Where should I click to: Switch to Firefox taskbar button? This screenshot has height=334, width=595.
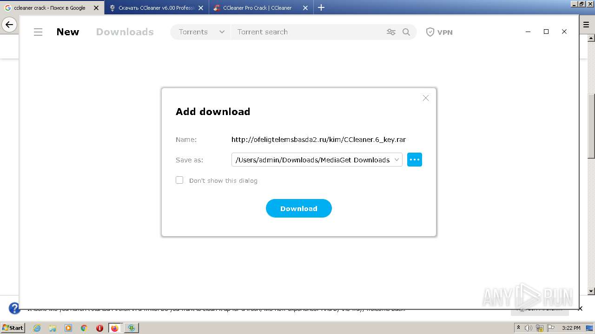click(x=115, y=328)
